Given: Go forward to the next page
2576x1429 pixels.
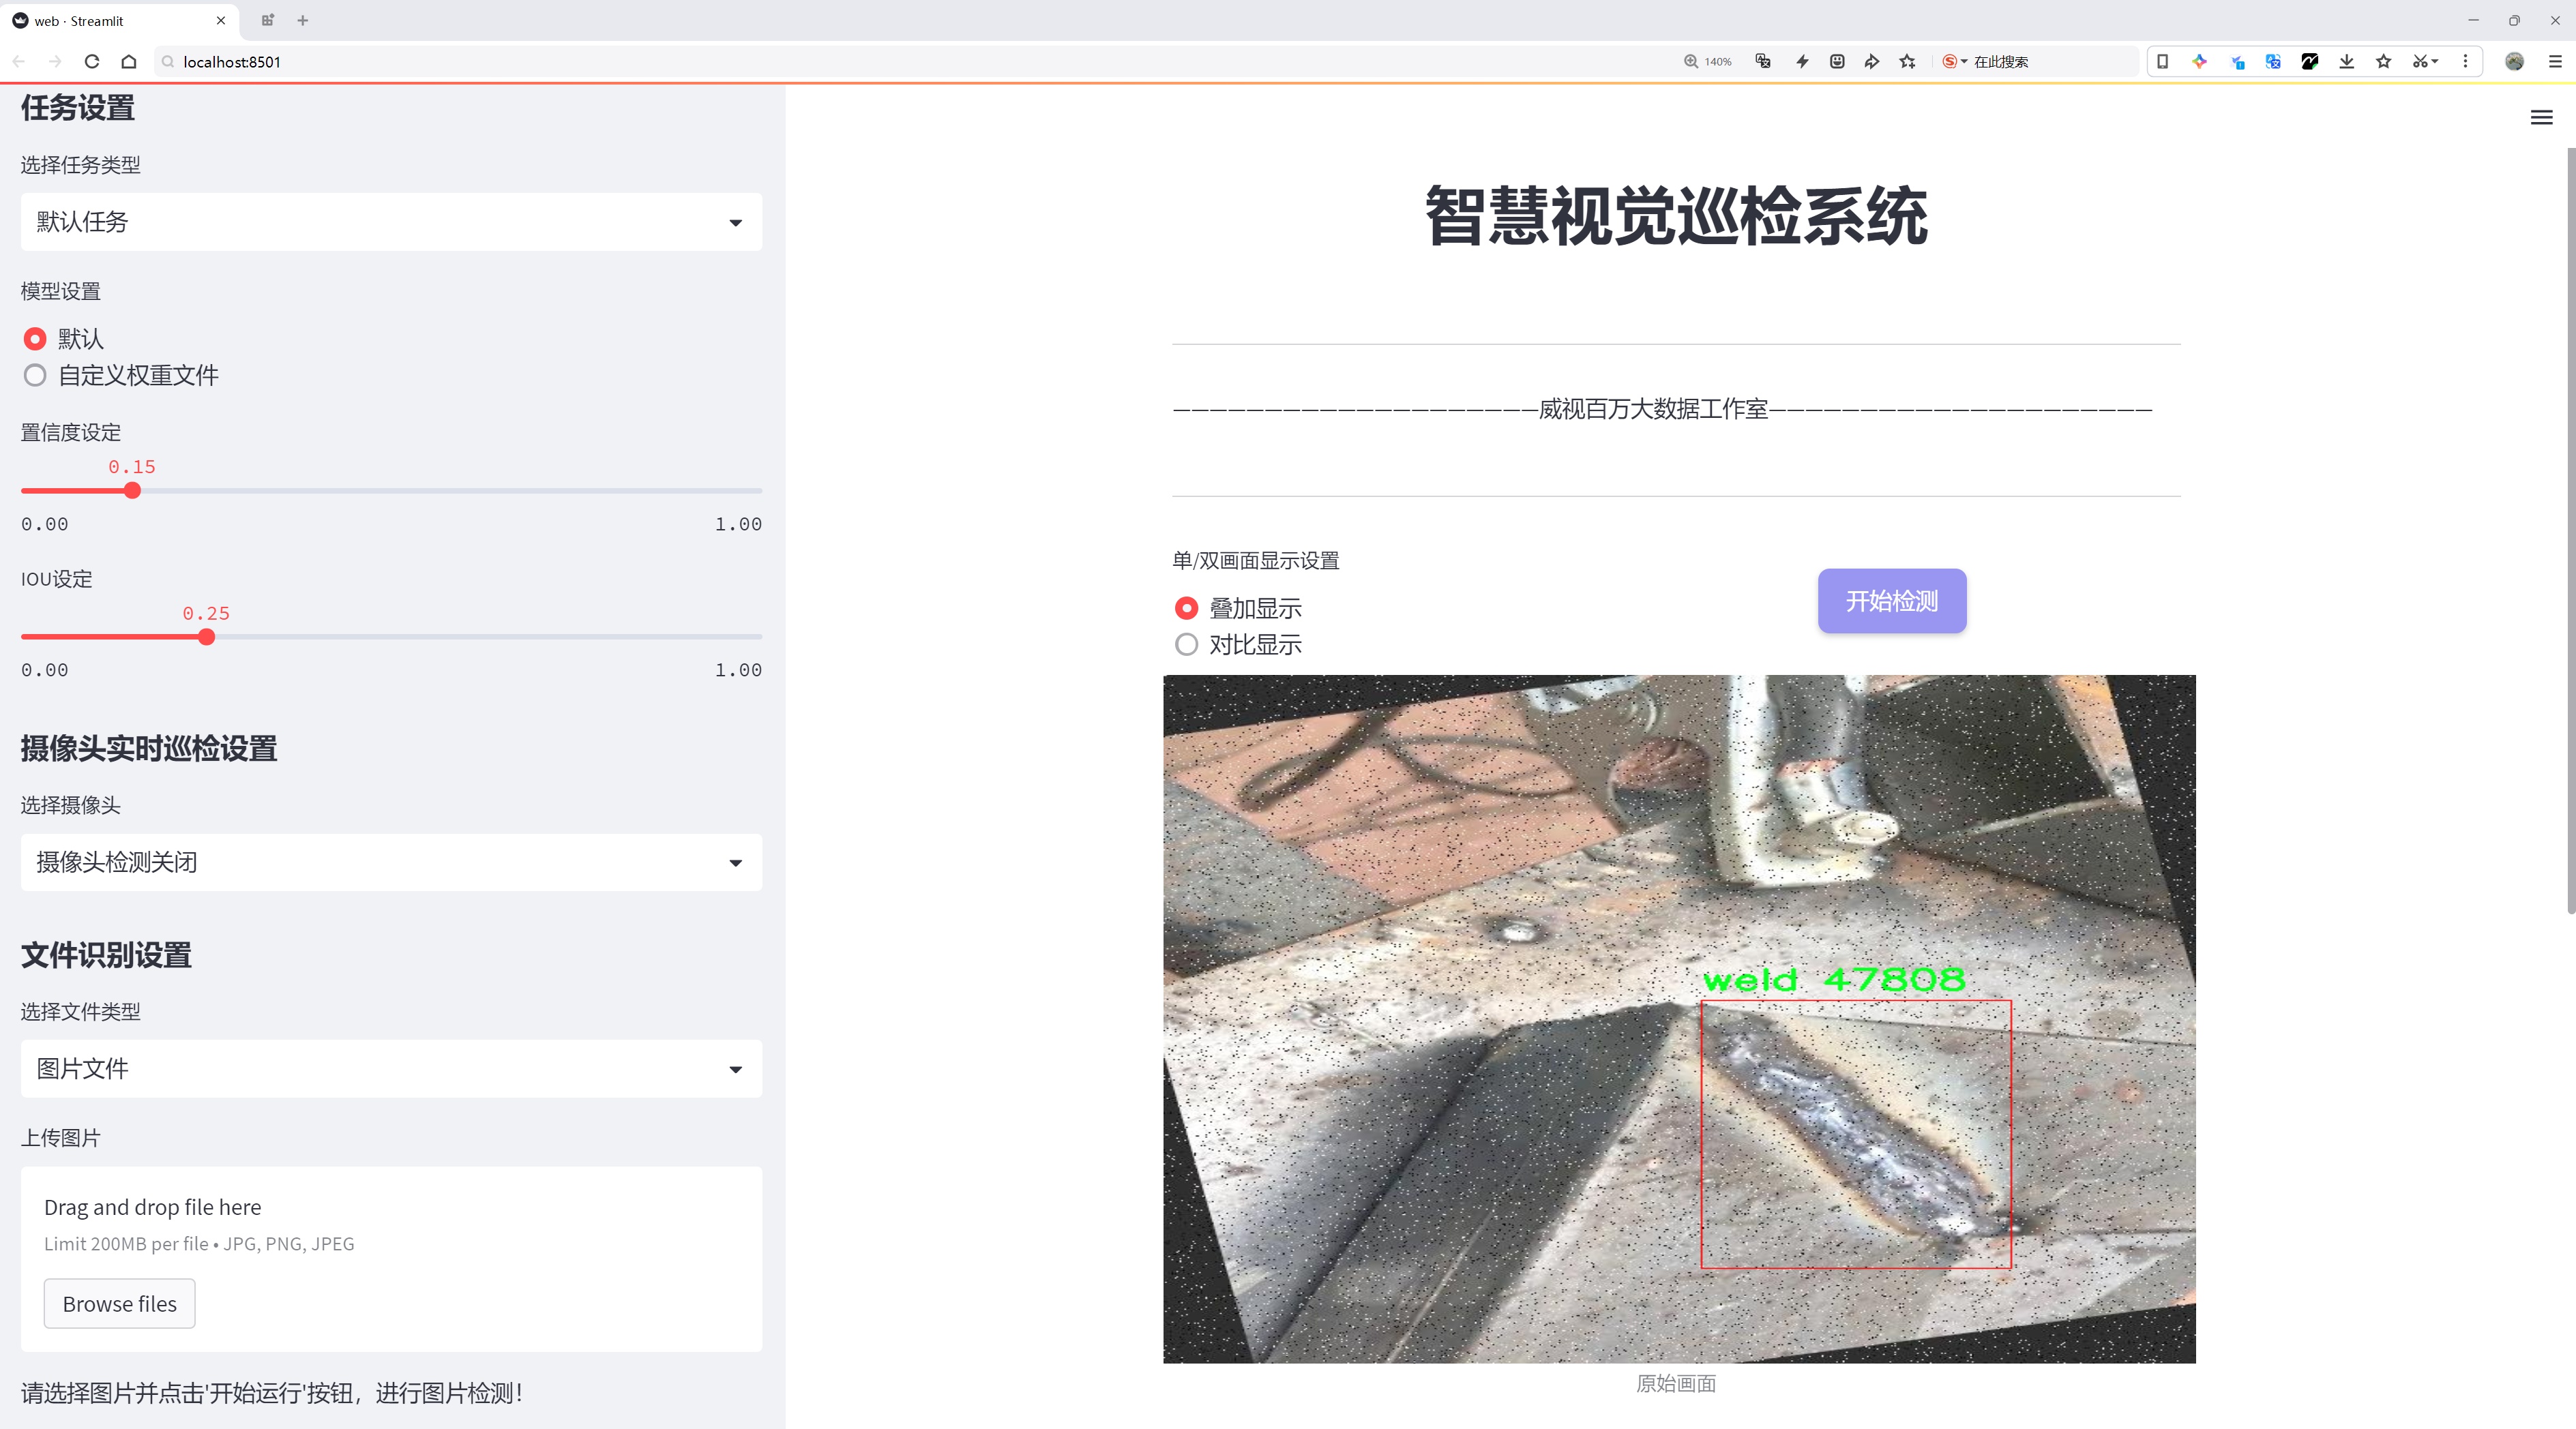Looking at the screenshot, I should (55, 62).
